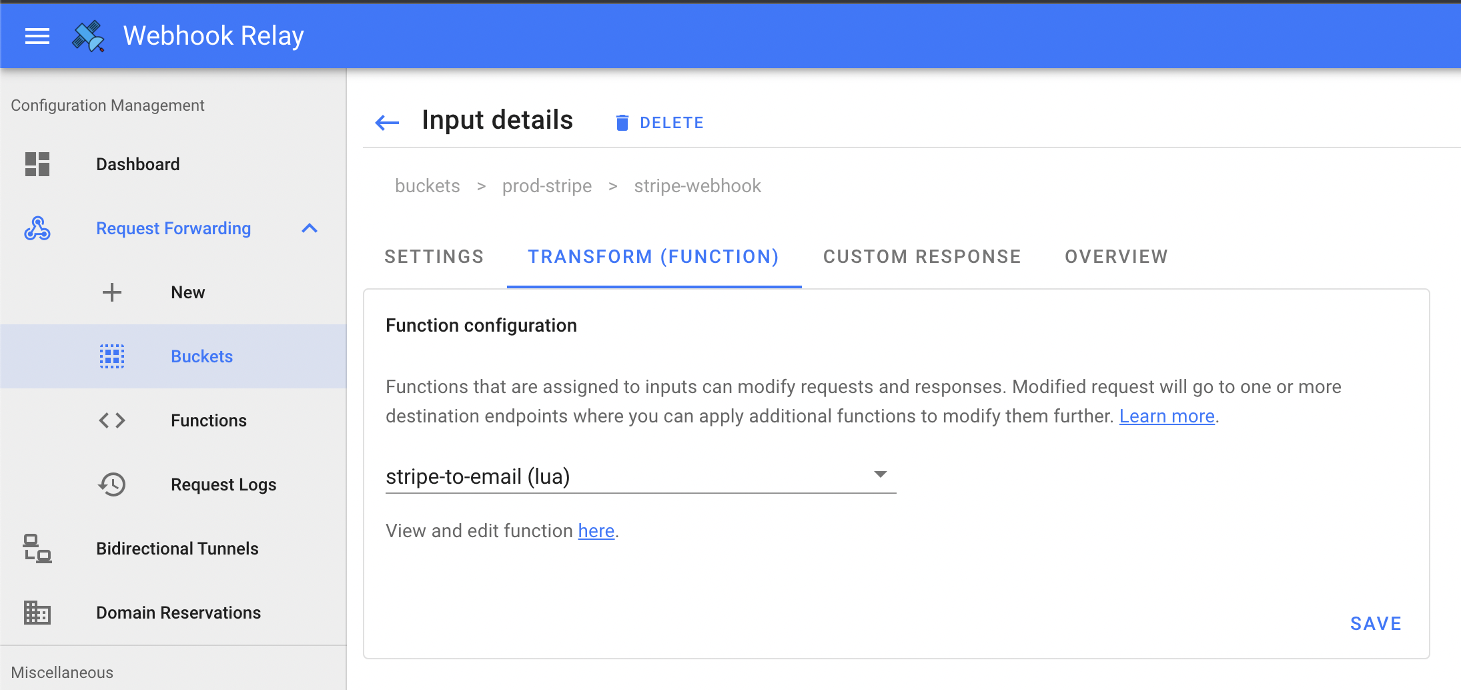Follow the Learn more link
Screen dimensions: 1461x690
coord(1167,416)
